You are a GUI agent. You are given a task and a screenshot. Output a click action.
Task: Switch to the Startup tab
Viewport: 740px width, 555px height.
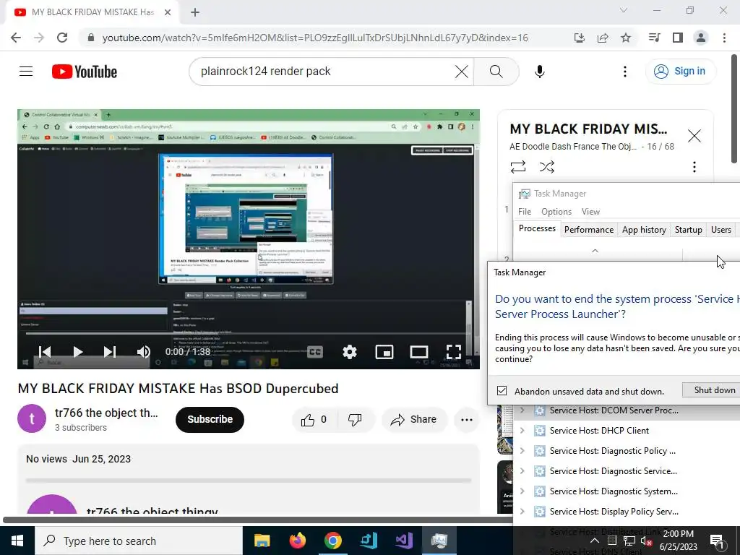coord(688,229)
